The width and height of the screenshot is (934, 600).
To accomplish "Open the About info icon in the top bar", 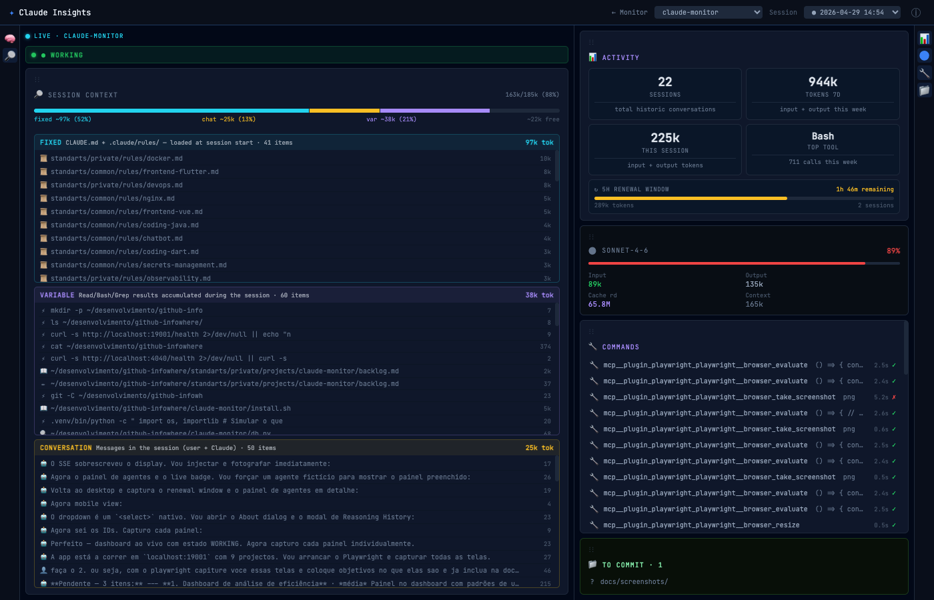I will coord(916,13).
